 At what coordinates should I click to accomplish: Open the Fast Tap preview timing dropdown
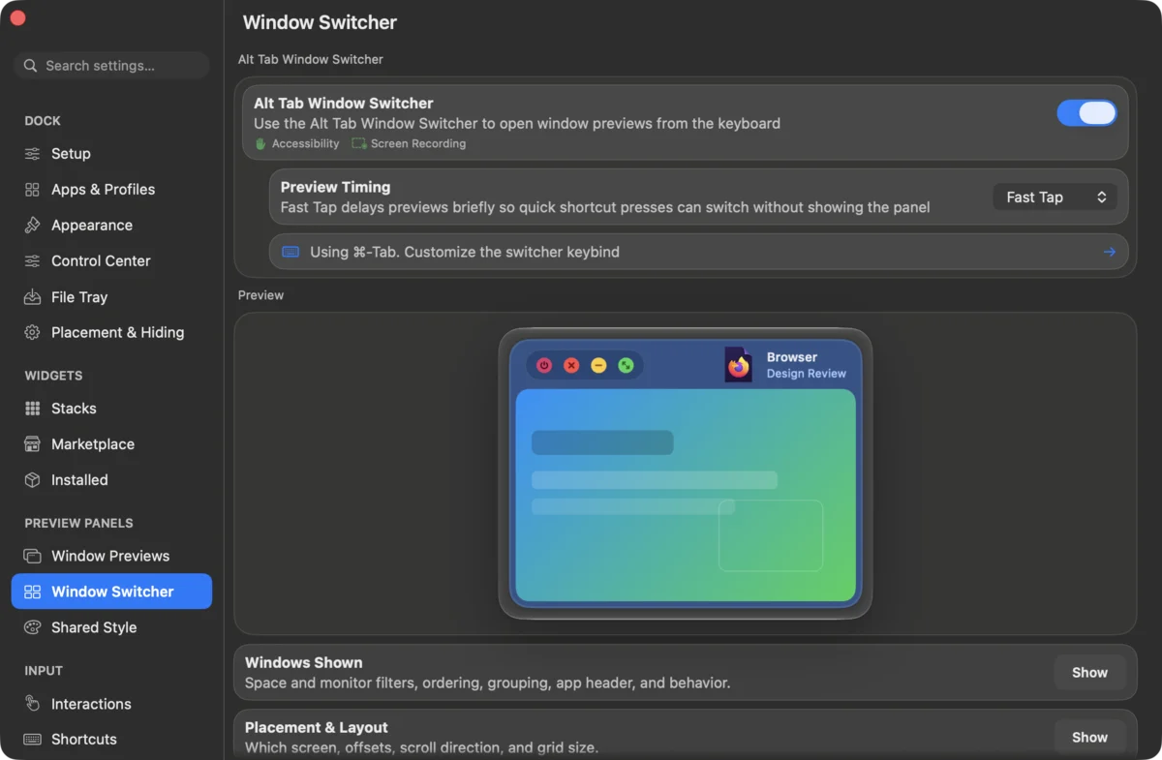tap(1055, 198)
